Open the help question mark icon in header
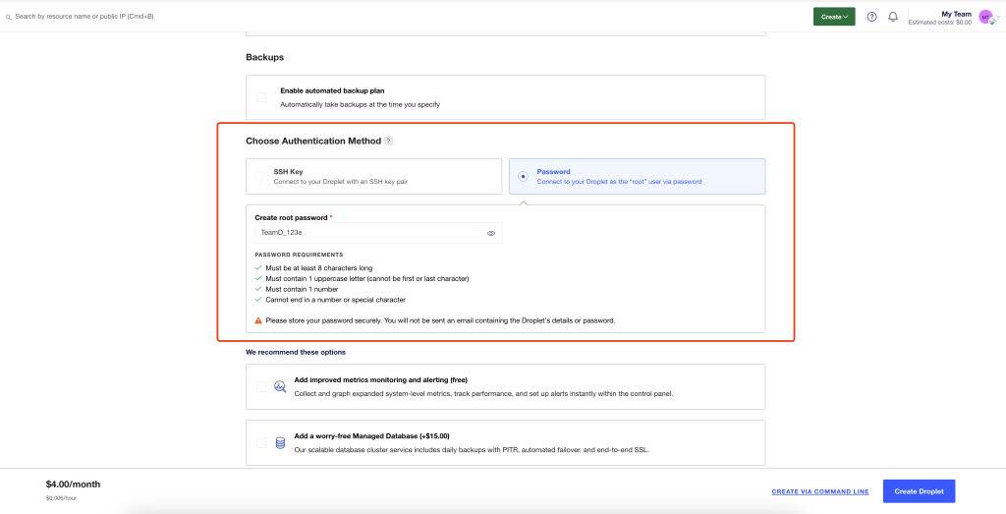 pos(872,17)
